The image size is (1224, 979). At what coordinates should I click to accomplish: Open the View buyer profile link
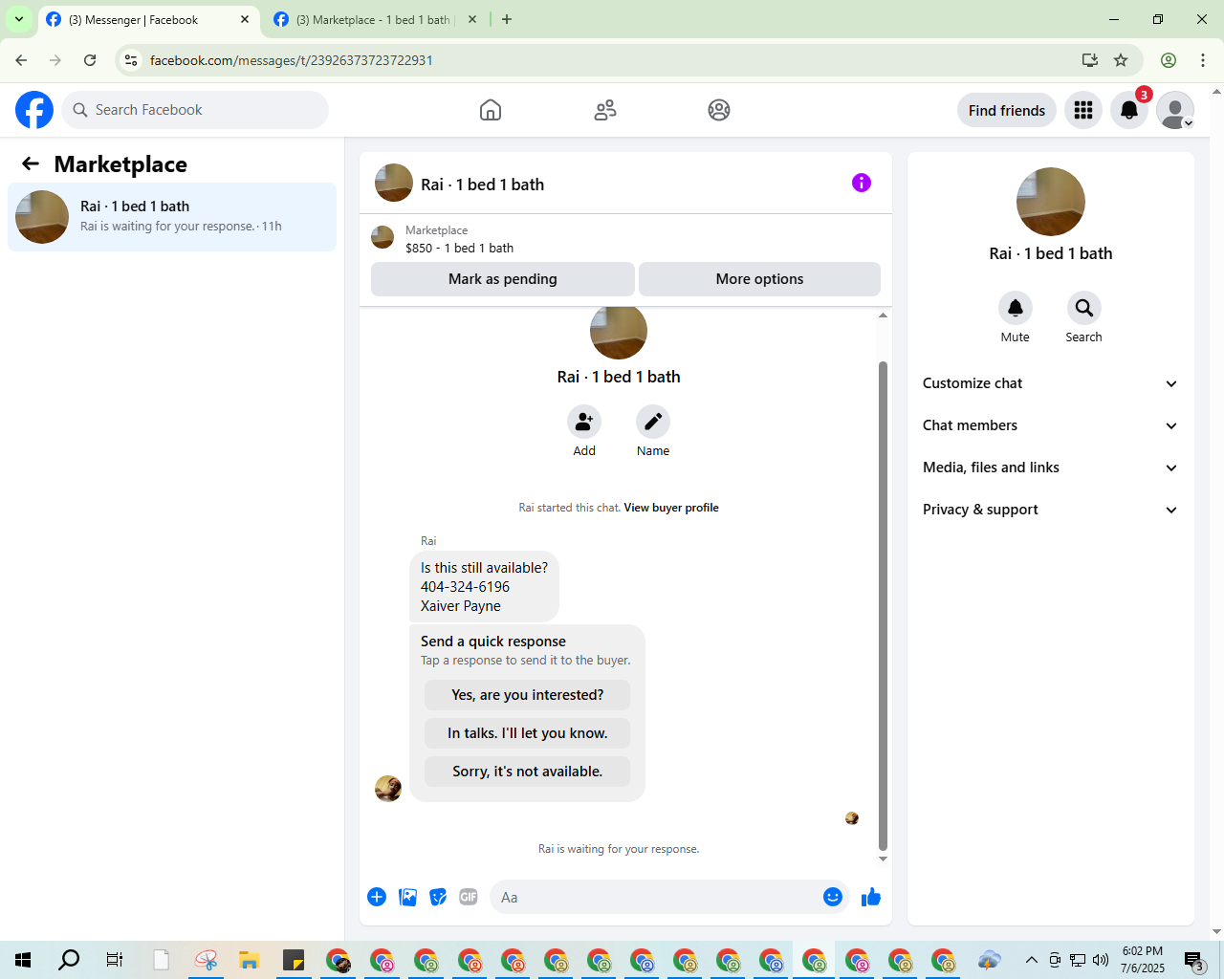point(671,508)
